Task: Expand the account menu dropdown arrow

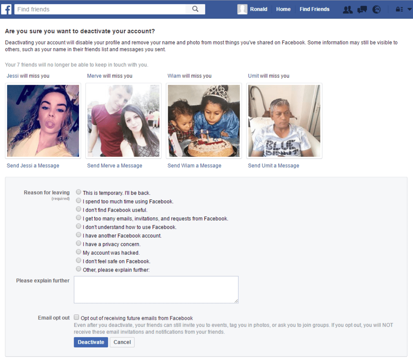Action: click(410, 9)
